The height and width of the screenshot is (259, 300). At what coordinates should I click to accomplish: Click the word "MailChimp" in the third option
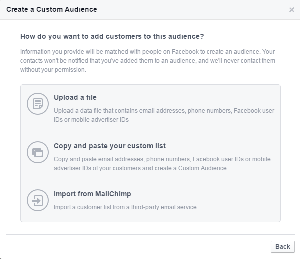pos(113,194)
